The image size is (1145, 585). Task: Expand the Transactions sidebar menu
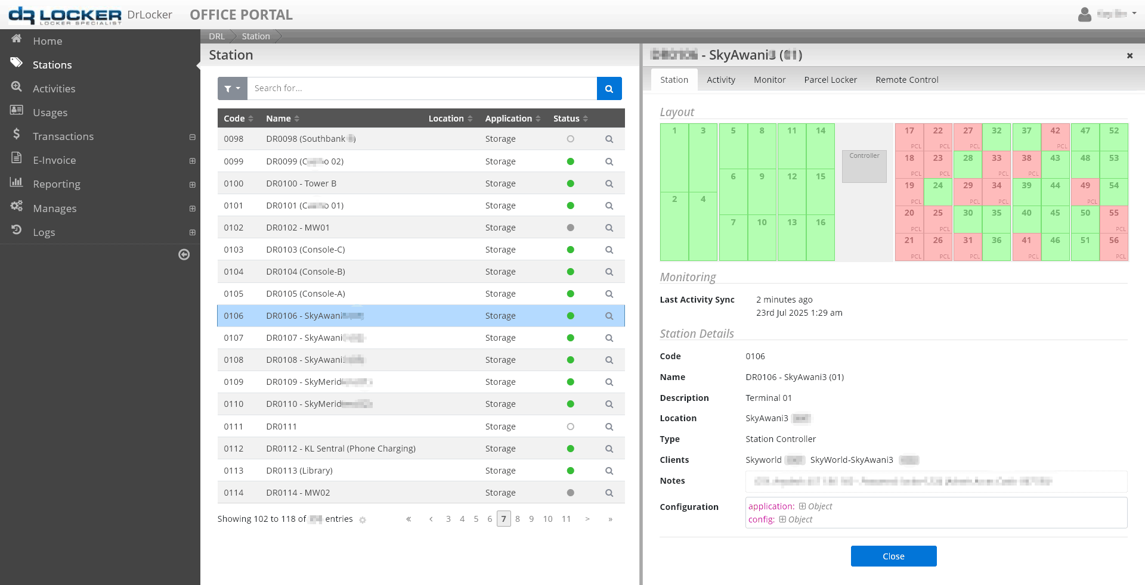pos(192,137)
